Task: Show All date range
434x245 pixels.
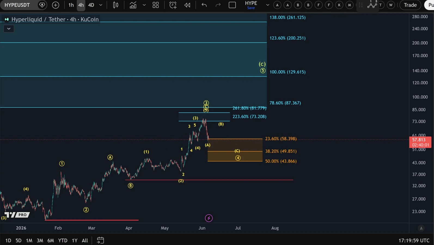Action: pyautogui.click(x=85, y=240)
